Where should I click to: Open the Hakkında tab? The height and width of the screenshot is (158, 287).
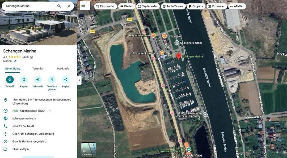click(63, 69)
